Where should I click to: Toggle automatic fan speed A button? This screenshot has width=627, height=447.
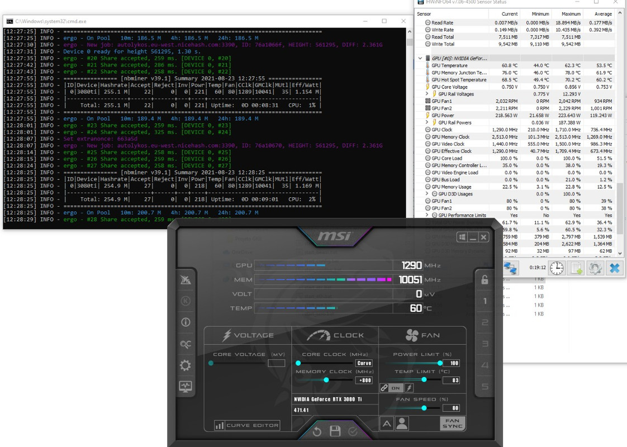point(387,424)
